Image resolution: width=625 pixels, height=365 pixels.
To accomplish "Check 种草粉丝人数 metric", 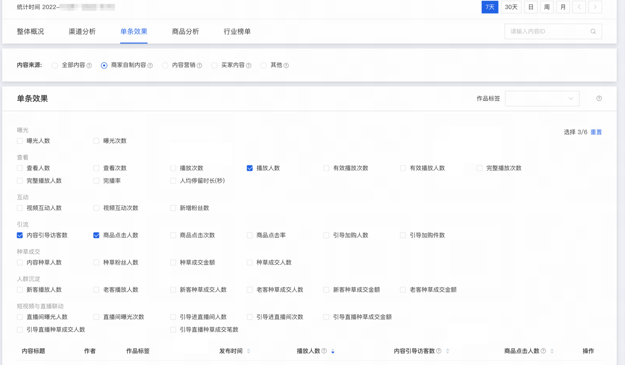I will tap(96, 263).
